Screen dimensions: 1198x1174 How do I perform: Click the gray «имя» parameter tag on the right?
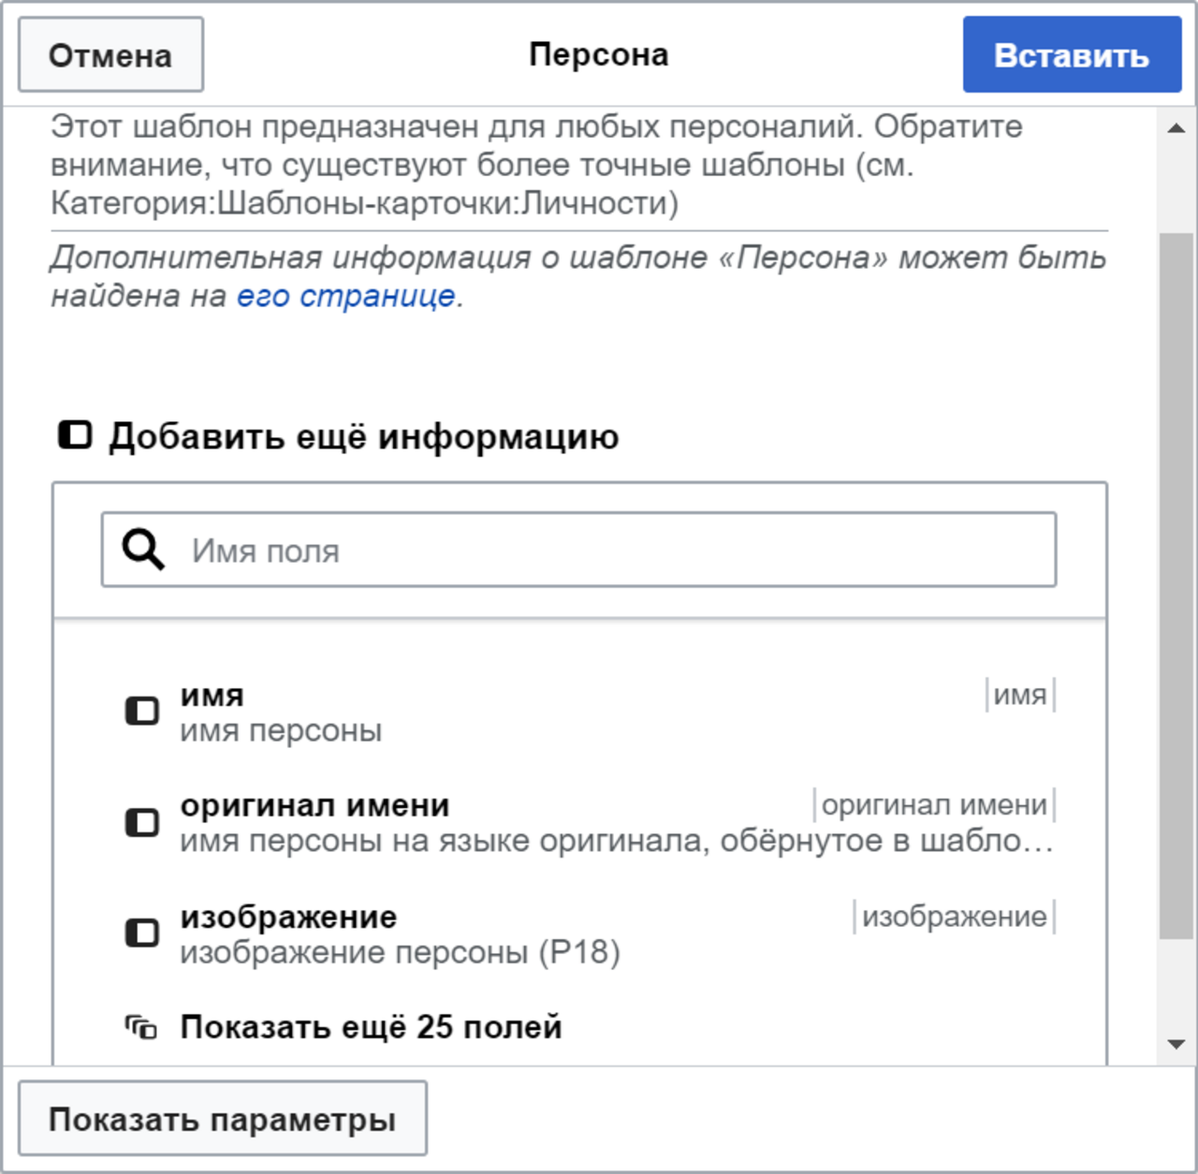pos(1020,695)
